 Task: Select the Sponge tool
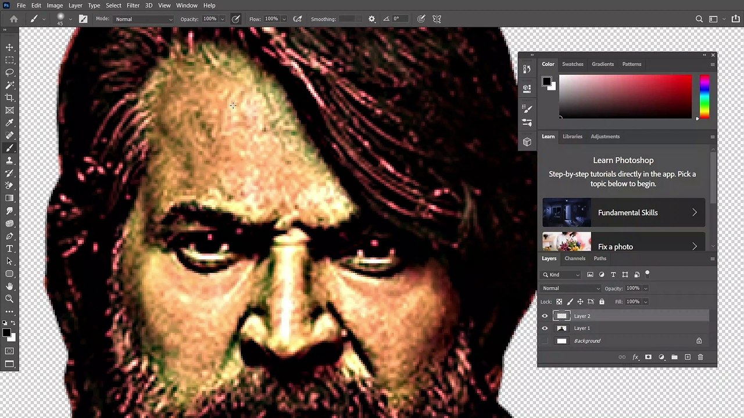tap(9, 224)
